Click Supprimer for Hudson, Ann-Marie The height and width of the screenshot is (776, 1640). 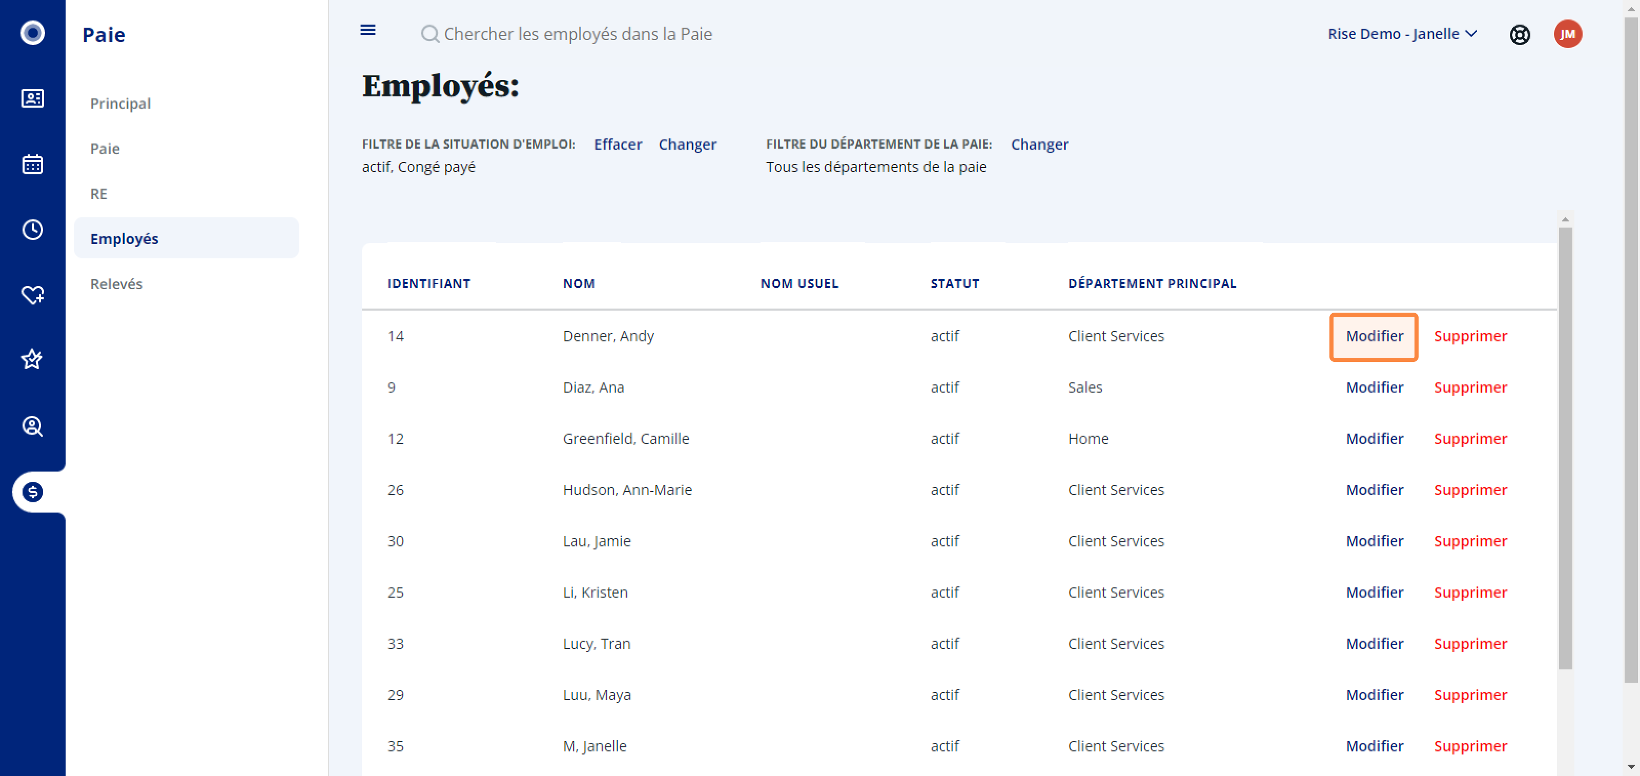[x=1470, y=490]
